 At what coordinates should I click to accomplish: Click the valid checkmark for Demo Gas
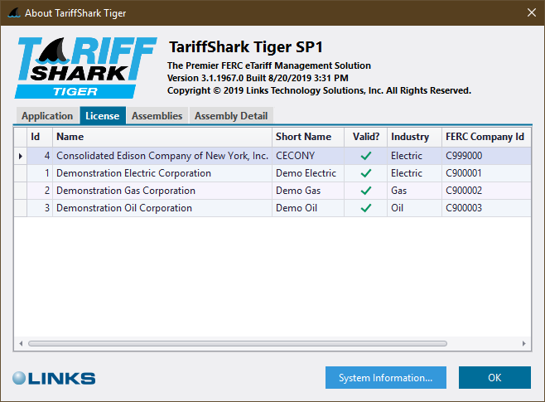pyautogui.click(x=365, y=191)
